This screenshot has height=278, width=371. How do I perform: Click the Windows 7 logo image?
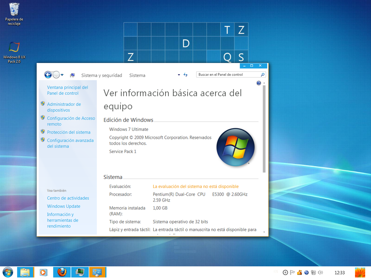click(235, 147)
